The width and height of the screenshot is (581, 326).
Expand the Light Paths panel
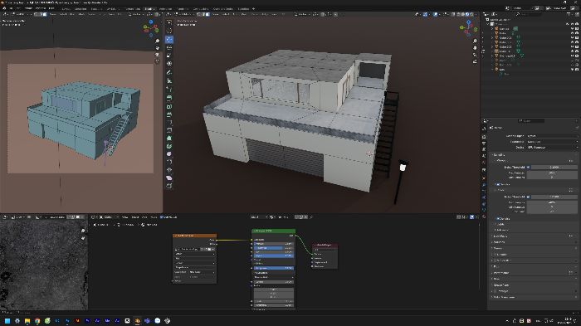point(500,236)
